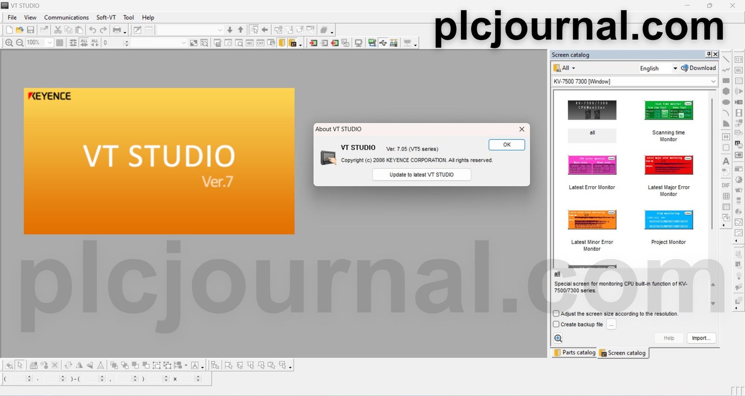
Task: Click the USB connection icon
Action: tap(383, 43)
